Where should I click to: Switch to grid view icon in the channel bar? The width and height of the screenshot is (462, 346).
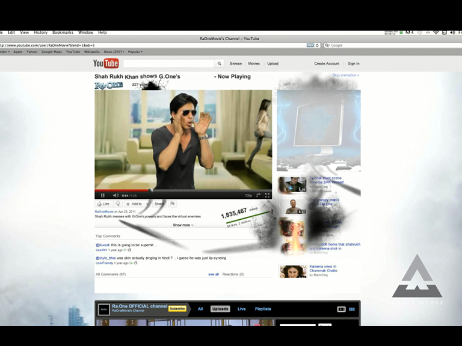tap(352, 309)
